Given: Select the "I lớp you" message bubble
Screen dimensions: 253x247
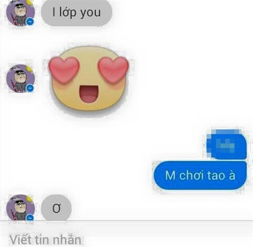Looking at the screenshot, I should coord(76,13).
